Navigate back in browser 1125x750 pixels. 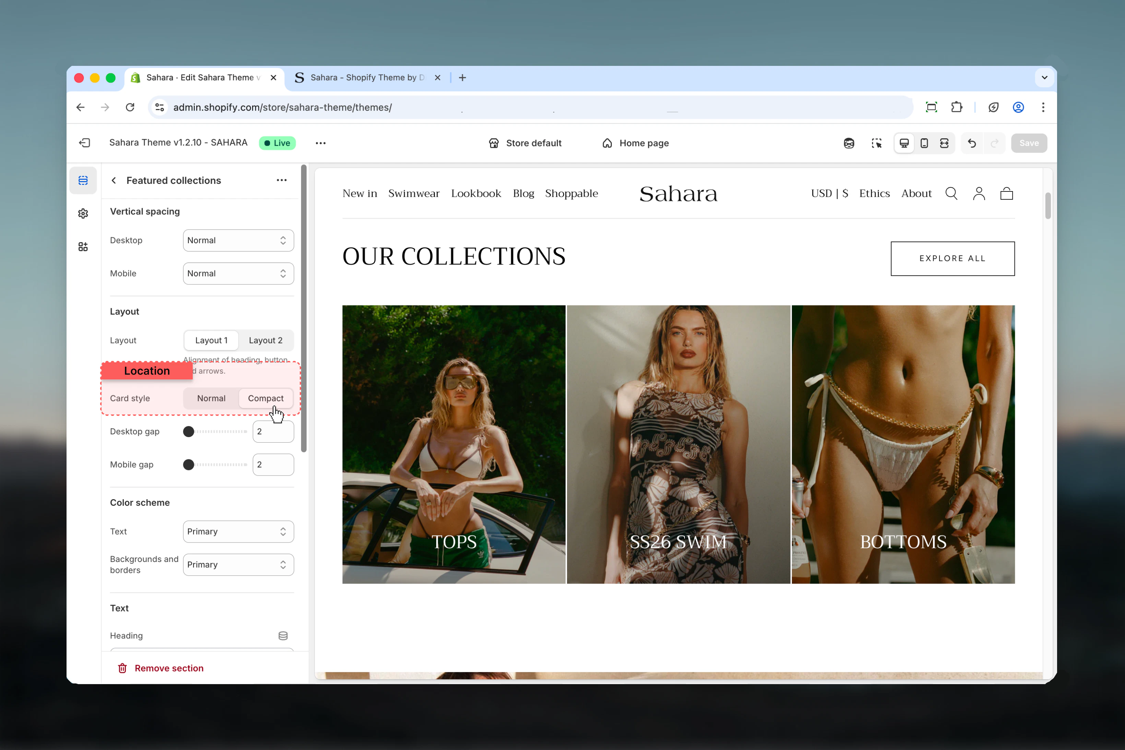click(x=80, y=107)
